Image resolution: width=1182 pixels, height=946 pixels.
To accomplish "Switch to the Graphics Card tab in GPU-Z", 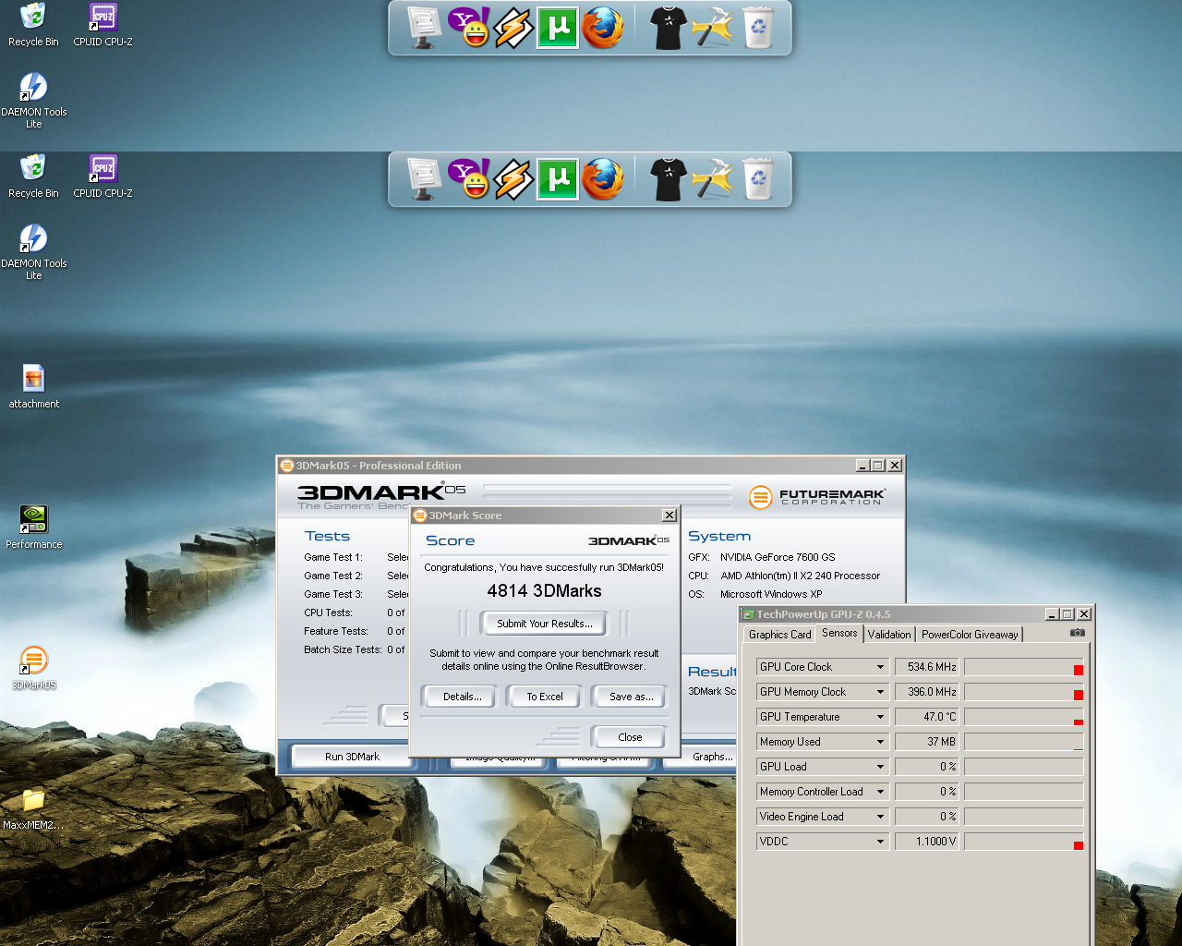I will pos(779,635).
